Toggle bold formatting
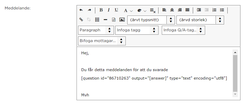 (101, 10)
